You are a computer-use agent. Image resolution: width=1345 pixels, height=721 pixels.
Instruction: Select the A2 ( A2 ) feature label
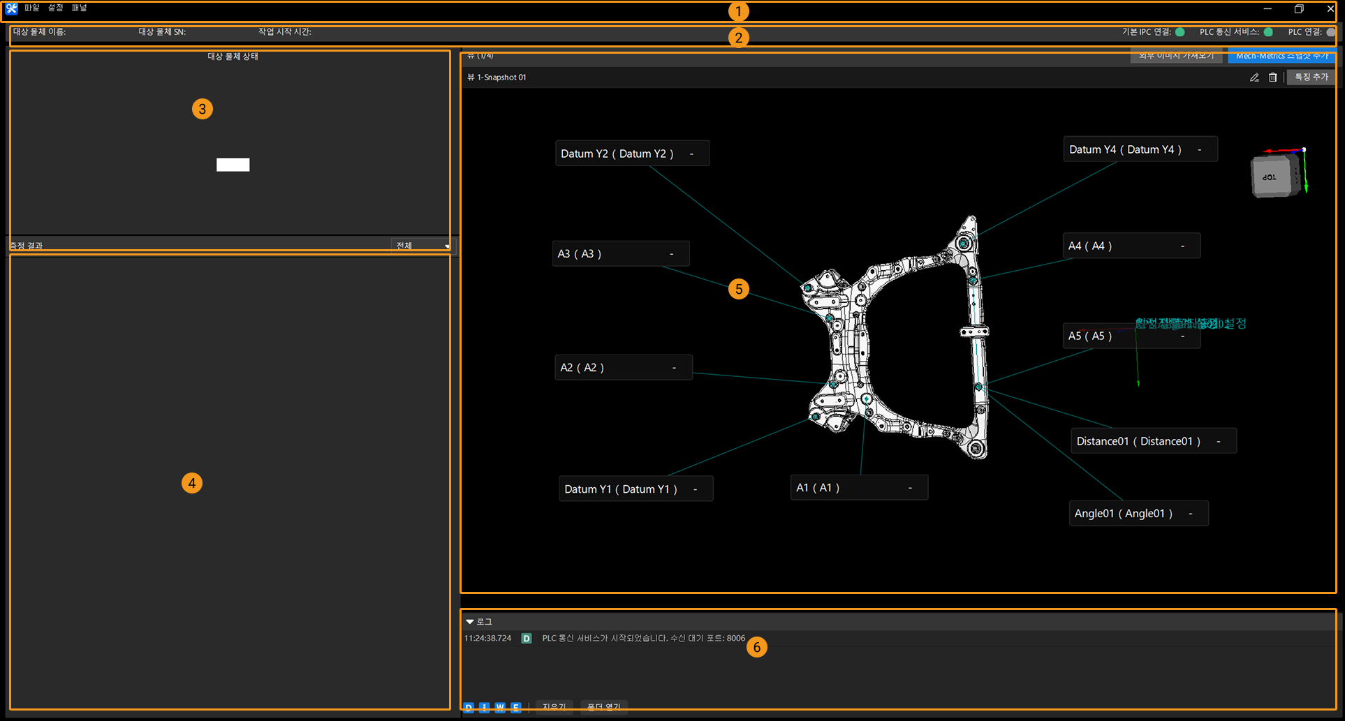click(x=624, y=368)
